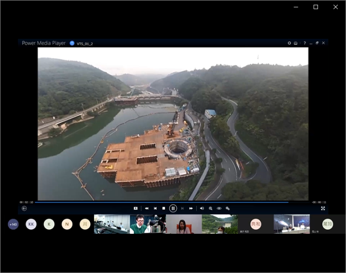Screen dimensions: 346x273
Task: Select participant avatar KK
Action: coord(31,224)
